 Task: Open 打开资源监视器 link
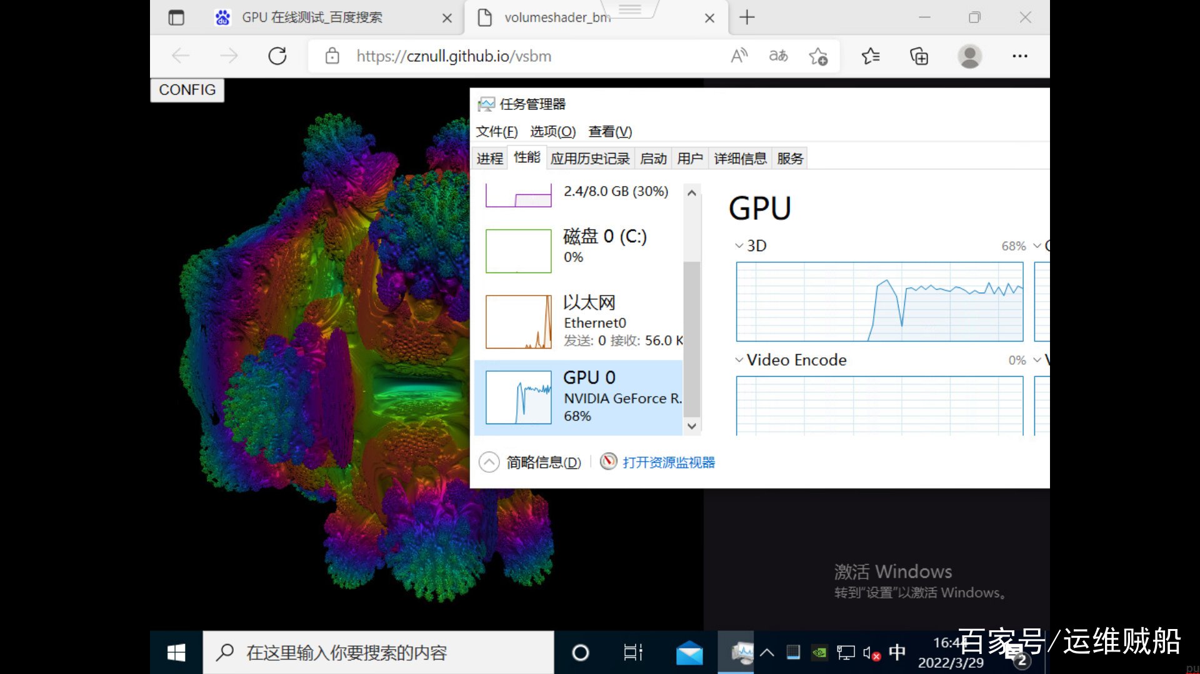click(x=668, y=462)
